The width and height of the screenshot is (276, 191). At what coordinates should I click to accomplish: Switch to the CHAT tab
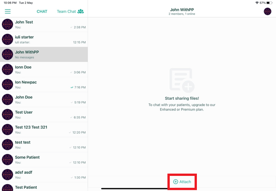point(42,11)
